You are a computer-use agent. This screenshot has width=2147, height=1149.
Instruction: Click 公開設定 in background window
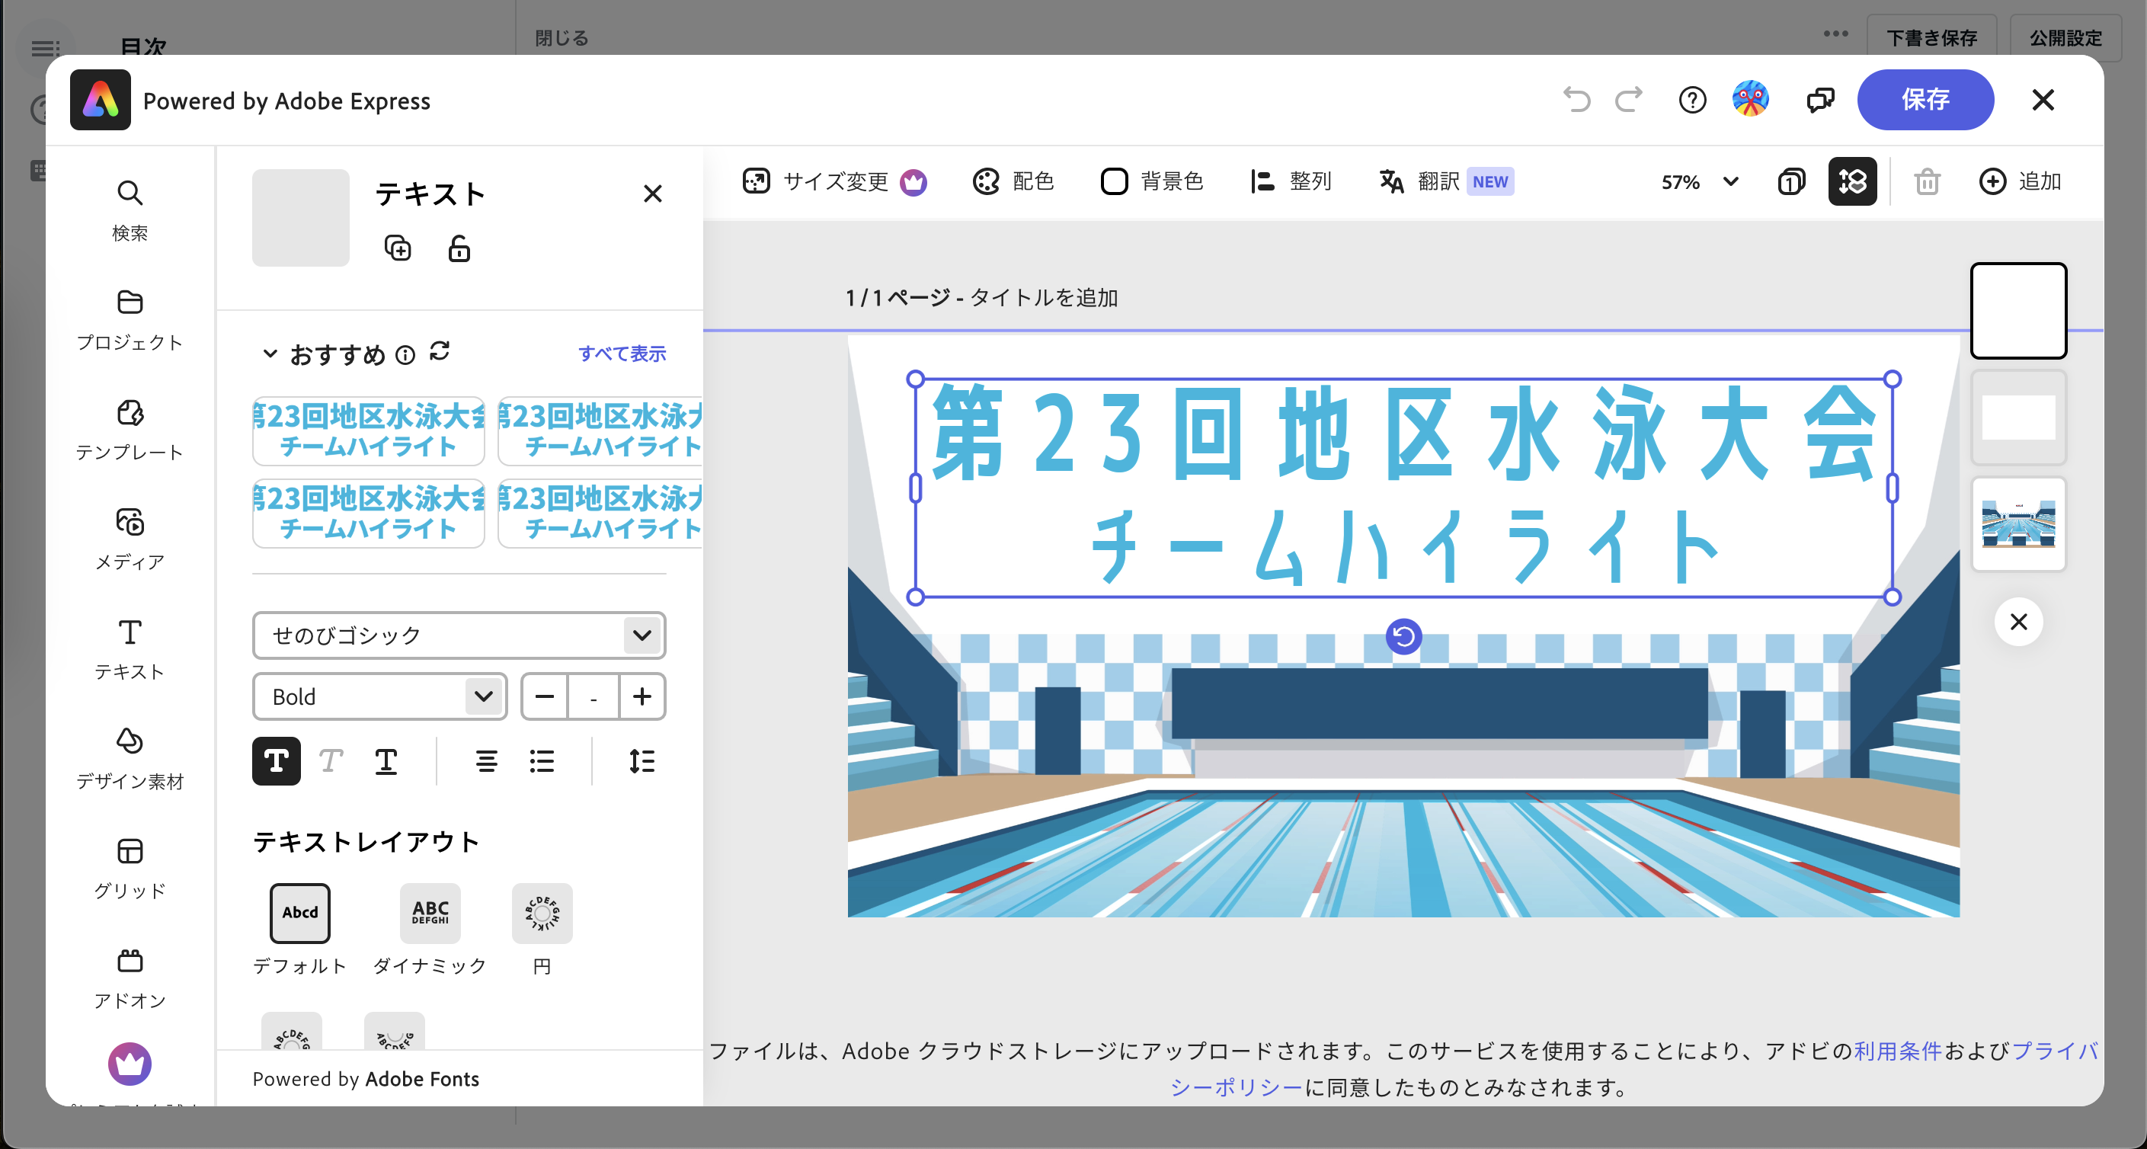pyautogui.click(x=2065, y=37)
